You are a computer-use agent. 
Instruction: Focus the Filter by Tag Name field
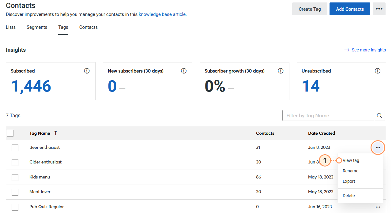pyautogui.click(x=328, y=115)
